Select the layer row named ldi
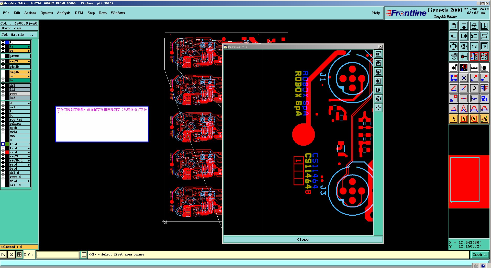The image size is (491, 268). (x=20, y=90)
